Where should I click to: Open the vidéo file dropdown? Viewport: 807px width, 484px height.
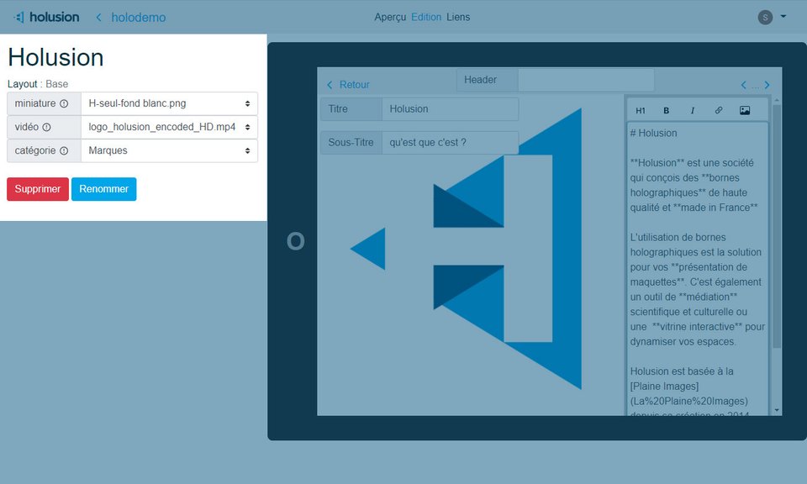click(169, 127)
